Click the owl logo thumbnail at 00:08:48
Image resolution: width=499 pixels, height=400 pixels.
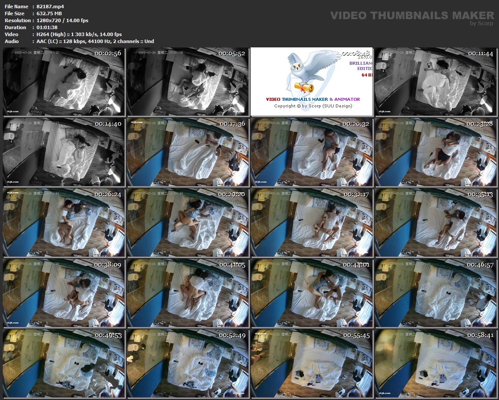coord(311,82)
